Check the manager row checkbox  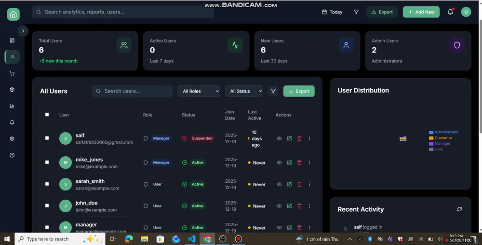47,227
